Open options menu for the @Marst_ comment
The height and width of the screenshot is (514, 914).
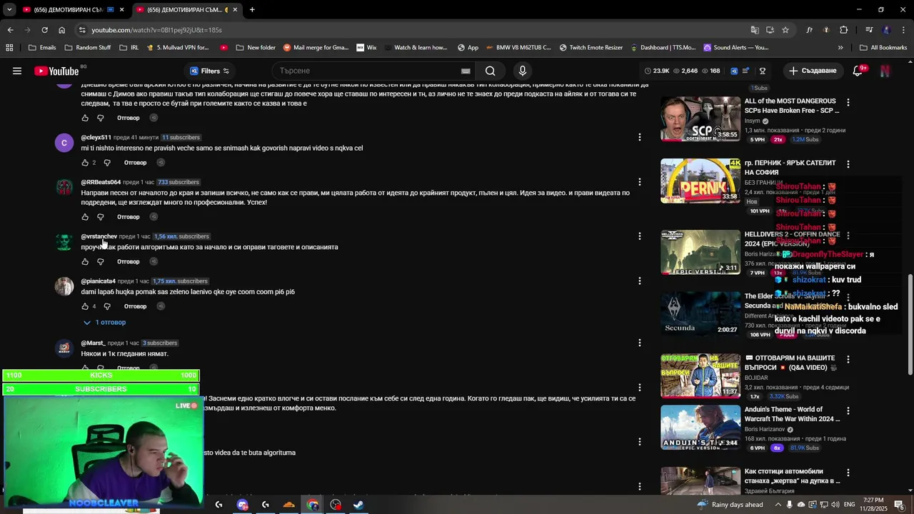click(639, 343)
